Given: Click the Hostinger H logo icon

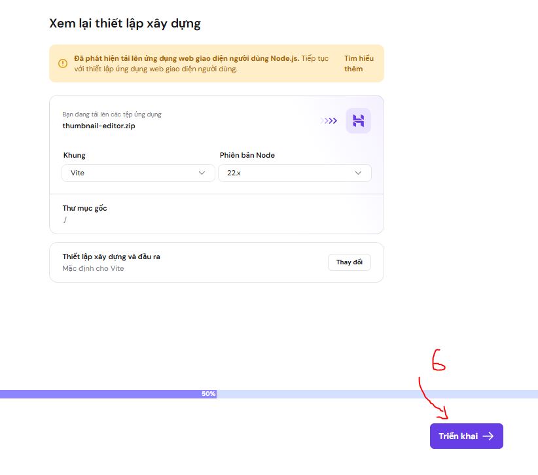Looking at the screenshot, I should 358,120.
